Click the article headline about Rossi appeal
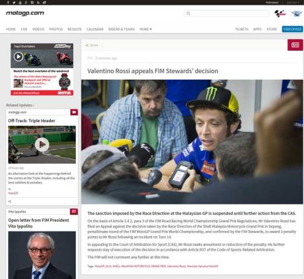Image resolution: width=304 pixels, height=279 pixels. (x=153, y=71)
